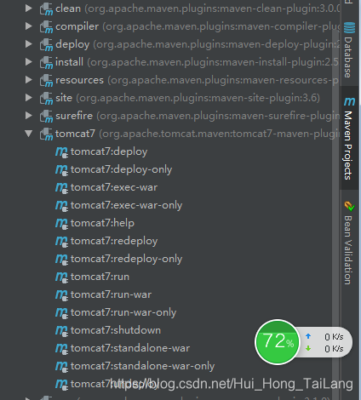Click the tomcat7:run goal icon
This screenshot has width=361, height=400.
coord(61,277)
